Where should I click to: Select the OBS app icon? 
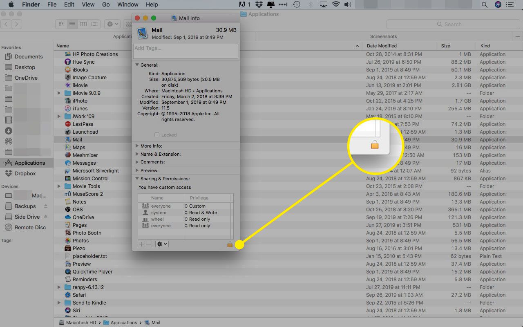[68, 210]
